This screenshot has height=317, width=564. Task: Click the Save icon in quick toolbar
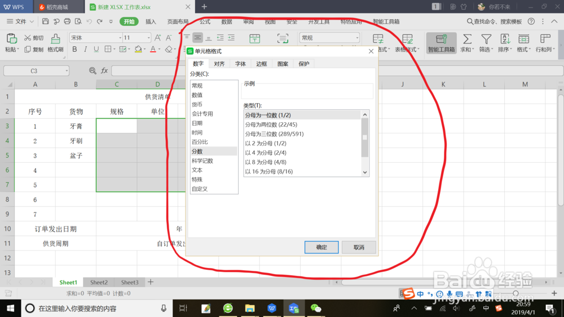click(x=45, y=21)
